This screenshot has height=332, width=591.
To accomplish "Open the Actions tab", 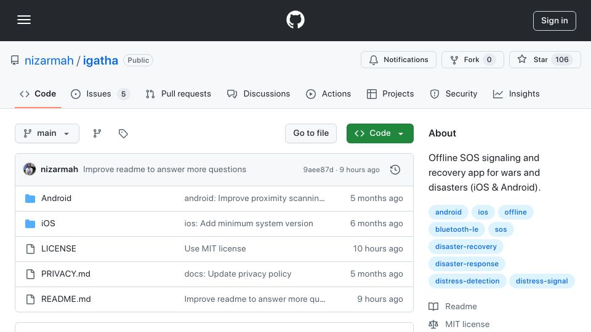I will (x=328, y=93).
